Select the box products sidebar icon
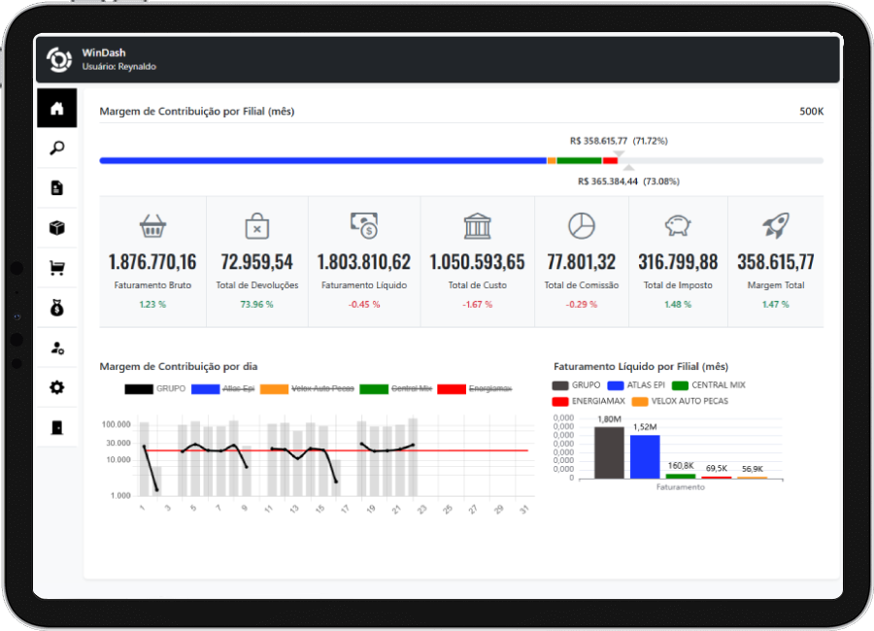This screenshot has height=631, width=874. click(57, 228)
